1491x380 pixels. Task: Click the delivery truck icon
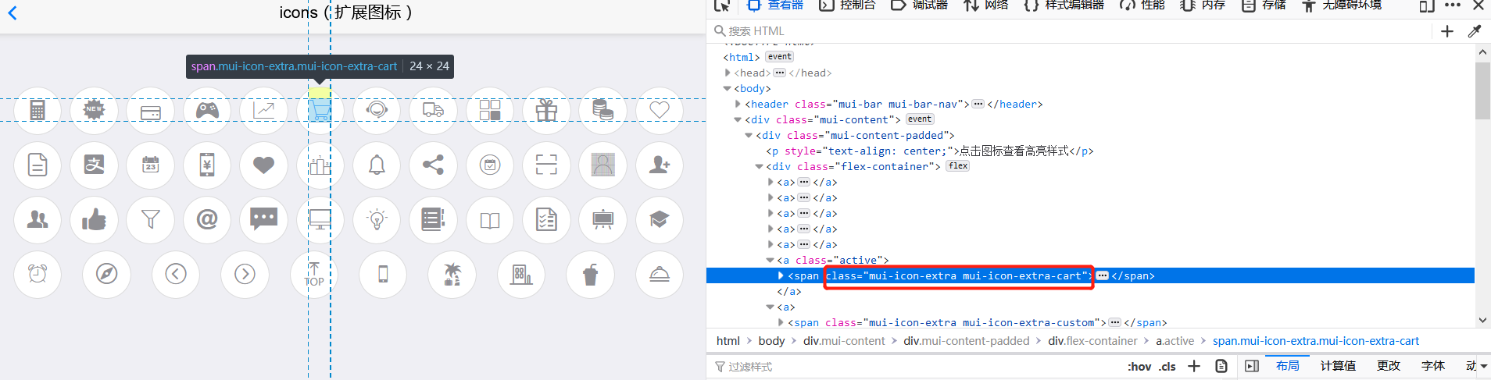coord(434,111)
